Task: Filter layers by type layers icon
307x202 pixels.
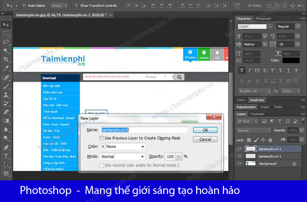Action: click(x=280, y=121)
